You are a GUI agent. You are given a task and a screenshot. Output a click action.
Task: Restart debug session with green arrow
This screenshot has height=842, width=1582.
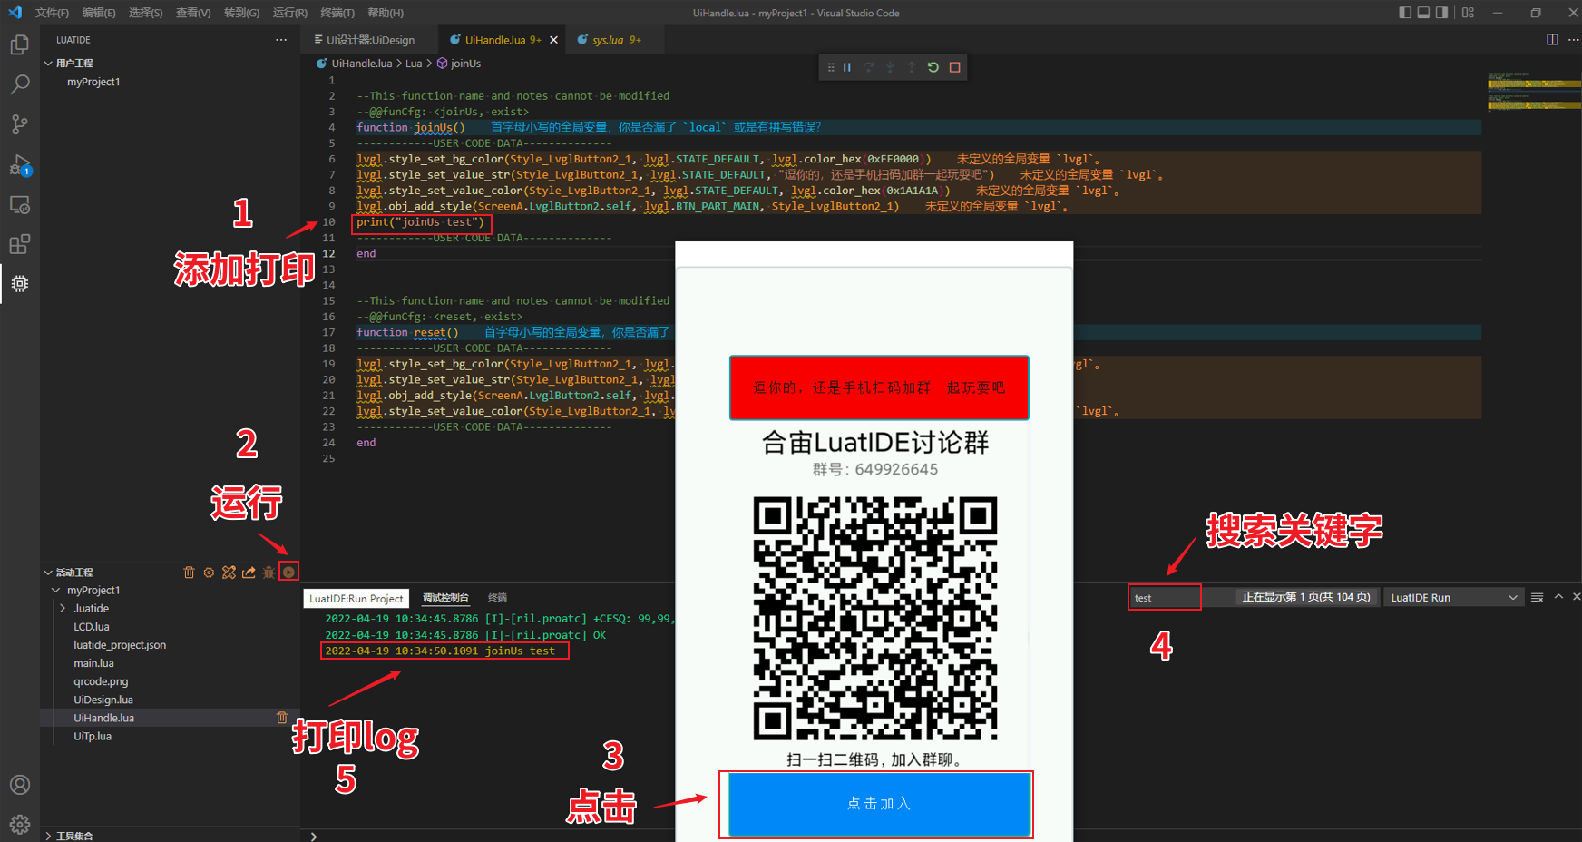tap(933, 67)
